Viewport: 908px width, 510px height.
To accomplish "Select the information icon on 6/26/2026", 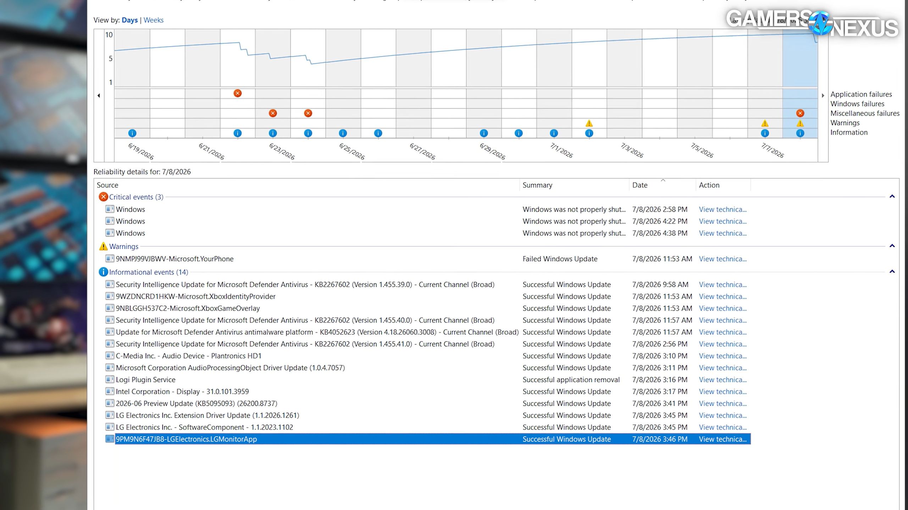I will 378,133.
